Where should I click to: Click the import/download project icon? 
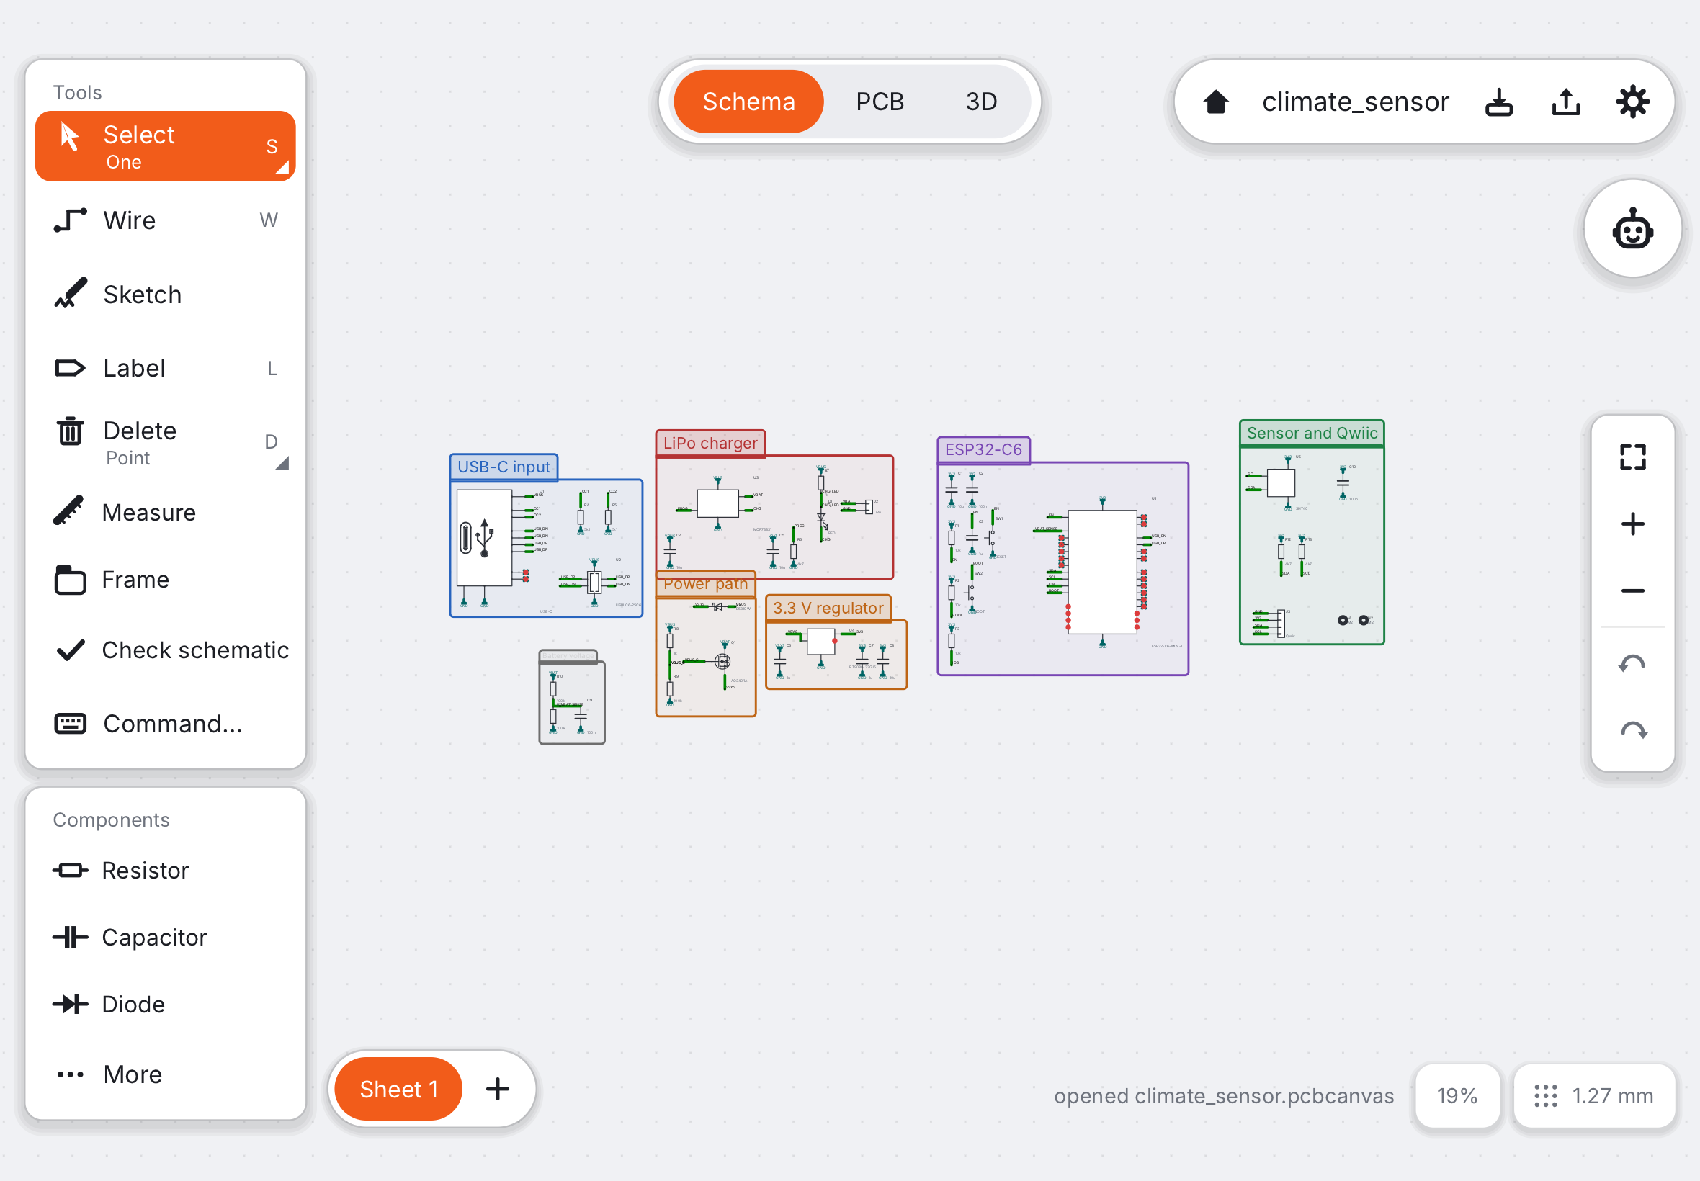[1499, 102]
